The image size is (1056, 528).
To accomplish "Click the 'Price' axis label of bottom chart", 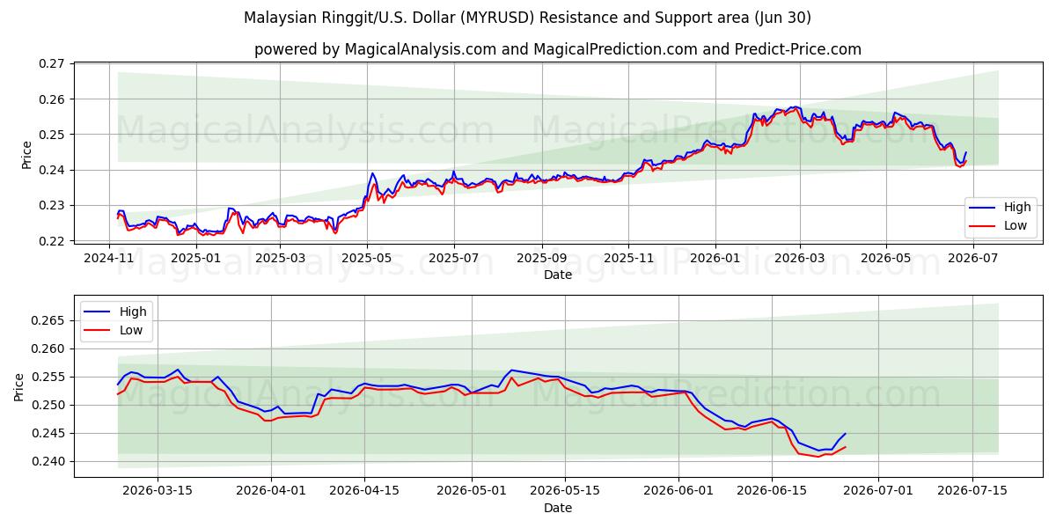I will pyautogui.click(x=19, y=387).
